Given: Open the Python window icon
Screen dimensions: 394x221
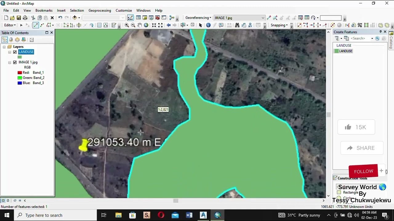Looking at the screenshot, I should click(164, 18).
